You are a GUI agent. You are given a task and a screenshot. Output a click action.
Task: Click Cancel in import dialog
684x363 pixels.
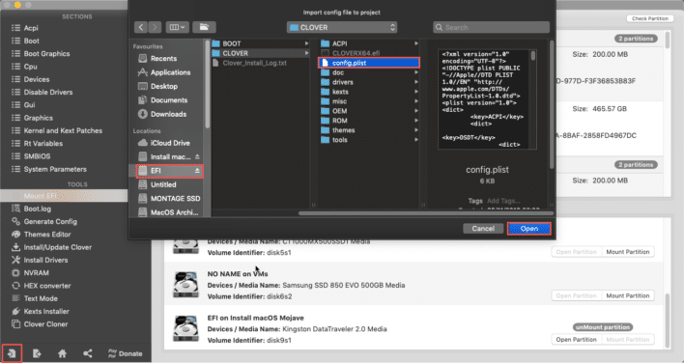click(483, 229)
